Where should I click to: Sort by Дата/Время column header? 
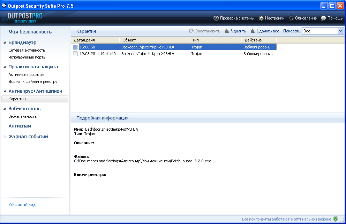pyautogui.click(x=95, y=40)
